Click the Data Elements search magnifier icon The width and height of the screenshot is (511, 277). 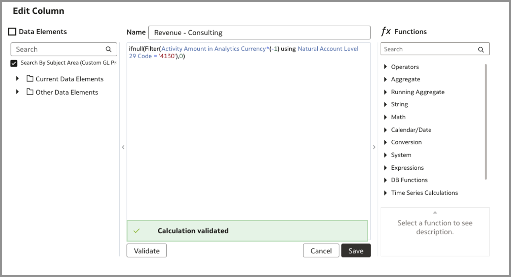108,49
